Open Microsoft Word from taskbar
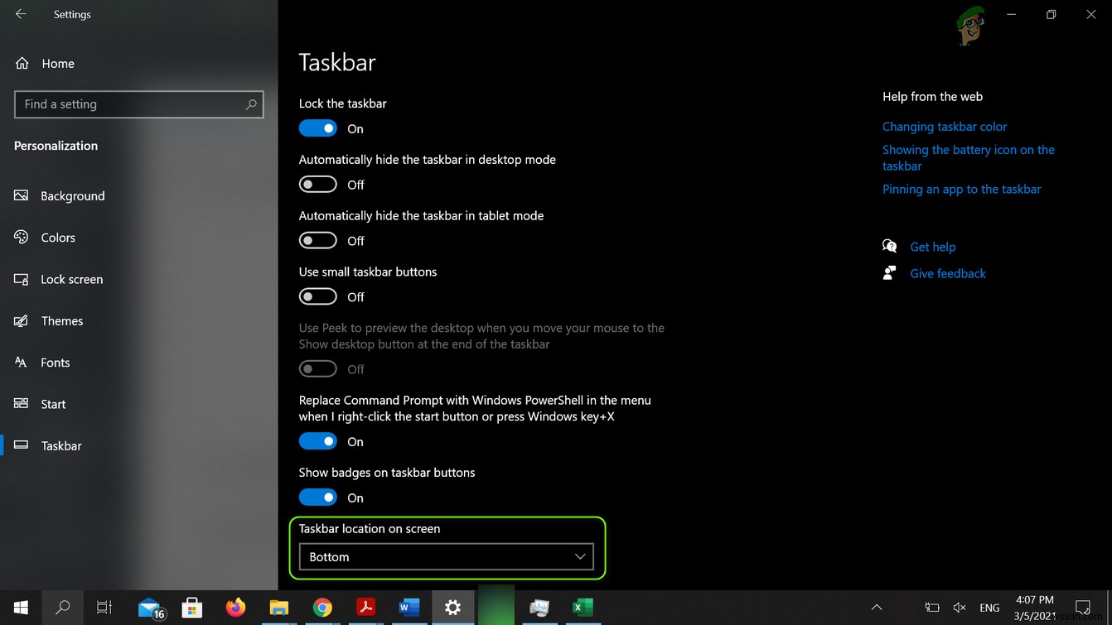 point(409,608)
